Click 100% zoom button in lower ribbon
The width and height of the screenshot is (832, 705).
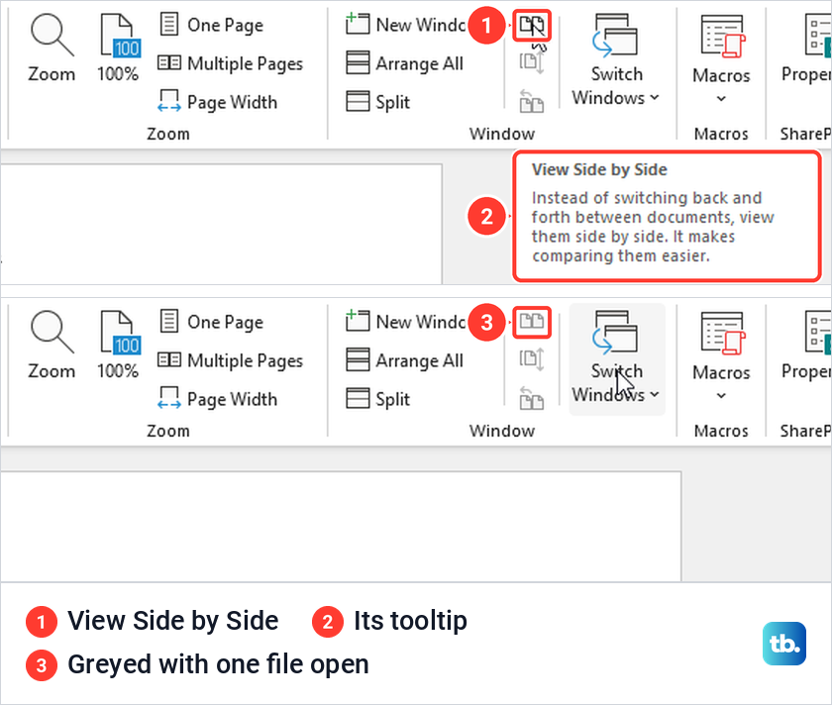(x=118, y=346)
